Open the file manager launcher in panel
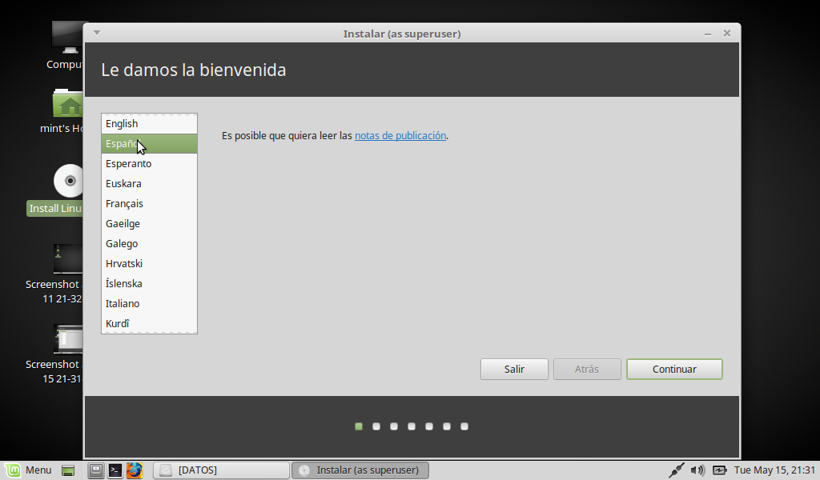Viewport: 820px width, 480px height. [96, 470]
